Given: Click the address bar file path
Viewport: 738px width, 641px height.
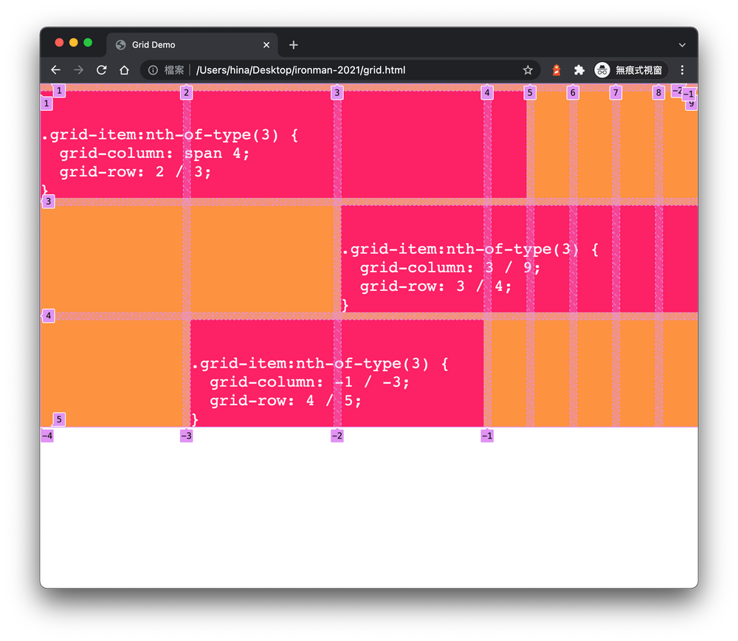Looking at the screenshot, I should [300, 70].
